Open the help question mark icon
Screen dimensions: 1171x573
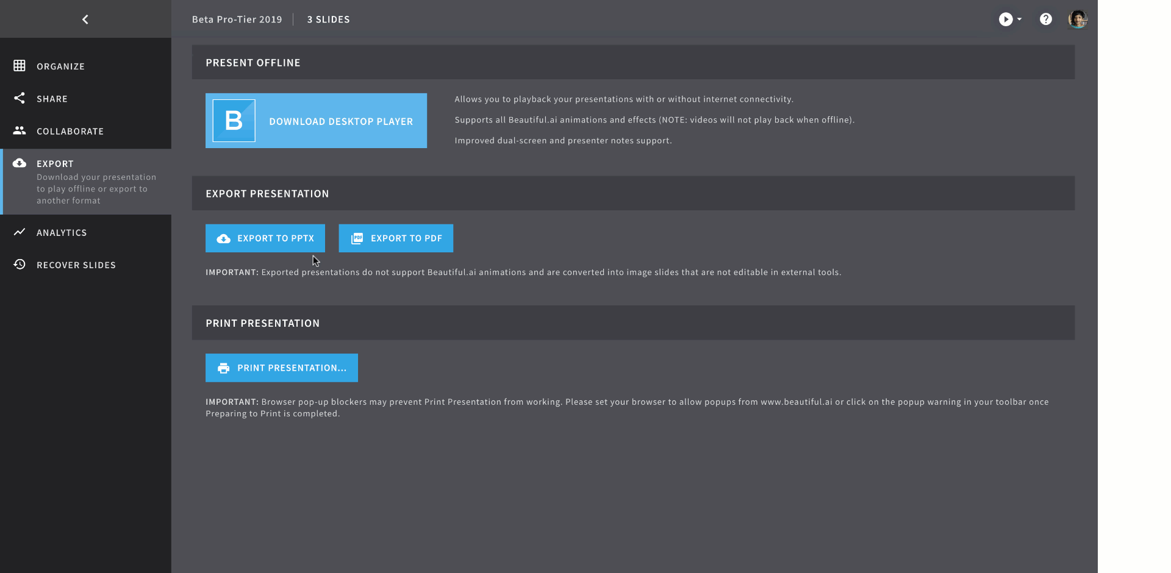1045,20
